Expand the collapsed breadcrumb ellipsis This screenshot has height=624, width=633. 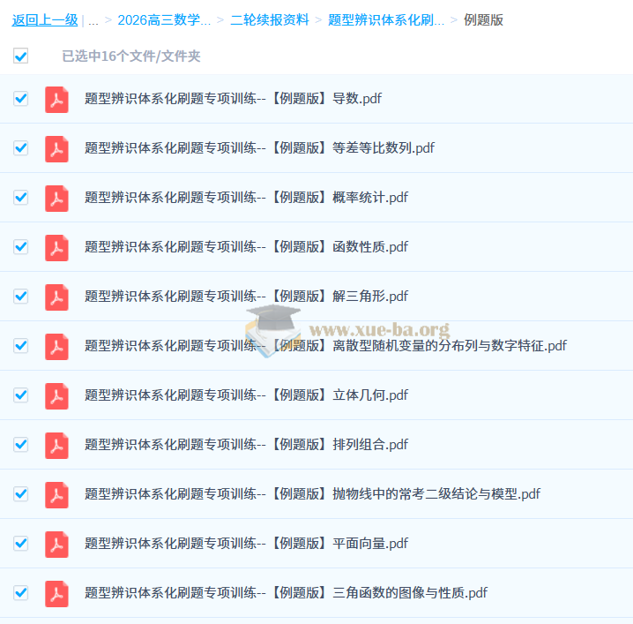(93, 20)
